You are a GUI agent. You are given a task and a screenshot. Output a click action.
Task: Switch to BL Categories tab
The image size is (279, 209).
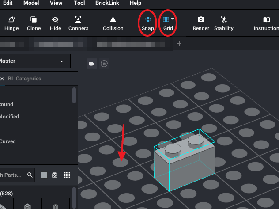point(25,79)
